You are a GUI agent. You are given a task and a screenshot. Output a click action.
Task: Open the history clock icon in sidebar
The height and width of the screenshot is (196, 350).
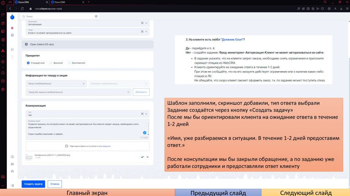(x=3, y=73)
